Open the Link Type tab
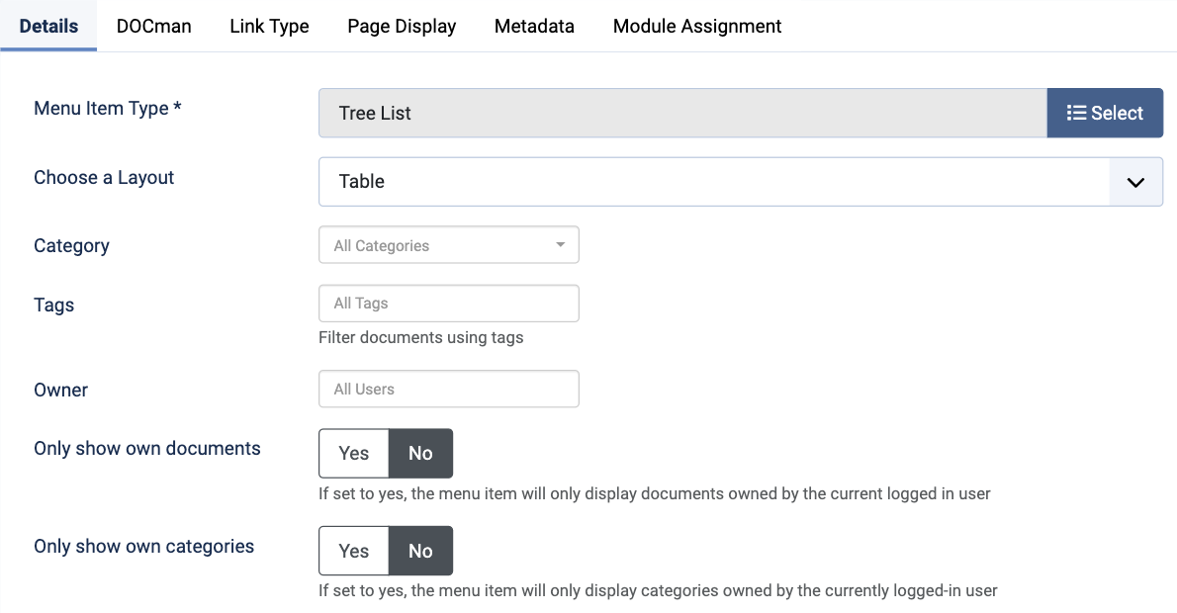Viewport: 1177px width, 613px height. coord(269,27)
